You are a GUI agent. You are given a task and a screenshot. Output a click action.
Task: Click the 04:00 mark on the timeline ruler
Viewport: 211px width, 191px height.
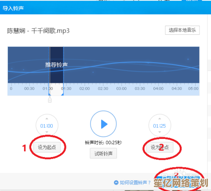tap(158, 89)
